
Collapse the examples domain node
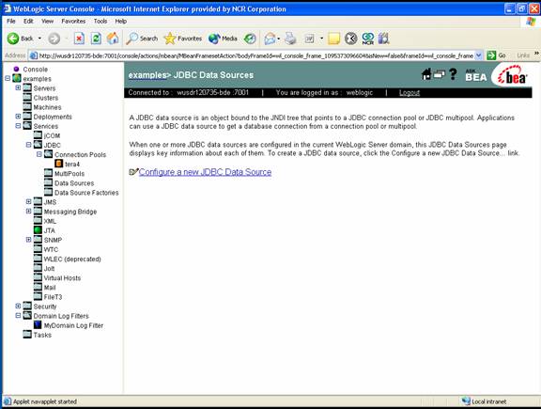point(8,78)
